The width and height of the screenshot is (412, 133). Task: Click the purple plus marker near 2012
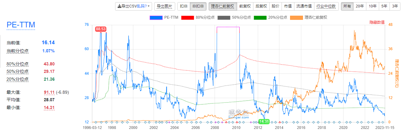point(251,122)
